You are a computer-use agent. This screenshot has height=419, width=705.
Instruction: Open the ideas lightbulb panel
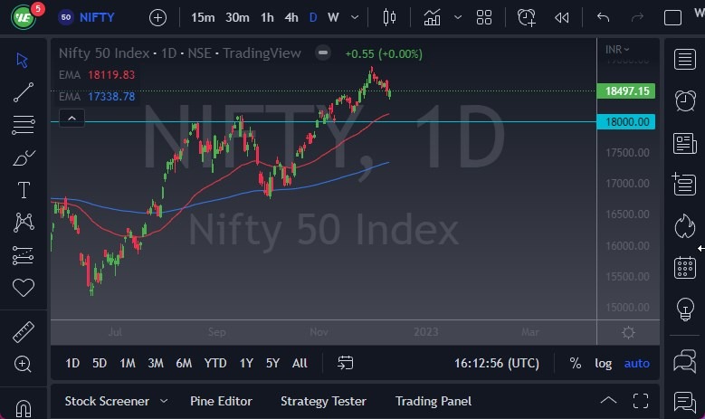[685, 309]
